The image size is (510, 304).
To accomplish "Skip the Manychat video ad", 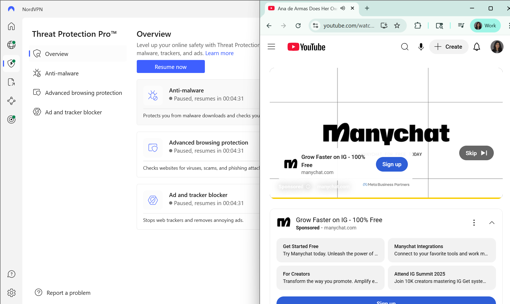I will pos(476,153).
